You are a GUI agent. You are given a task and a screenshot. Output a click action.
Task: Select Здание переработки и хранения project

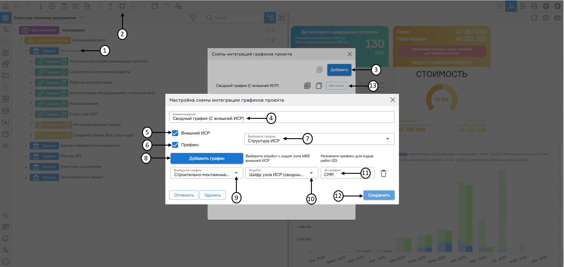tap(90, 146)
